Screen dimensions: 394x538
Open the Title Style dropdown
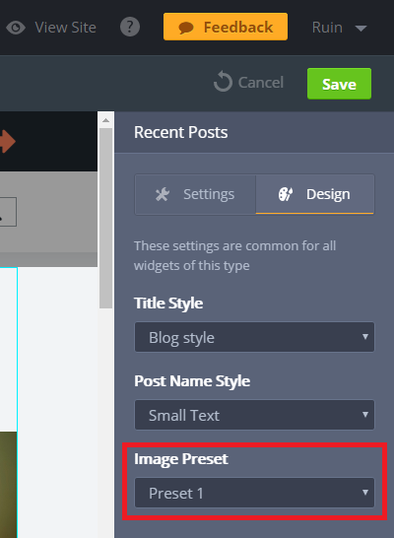coord(254,337)
